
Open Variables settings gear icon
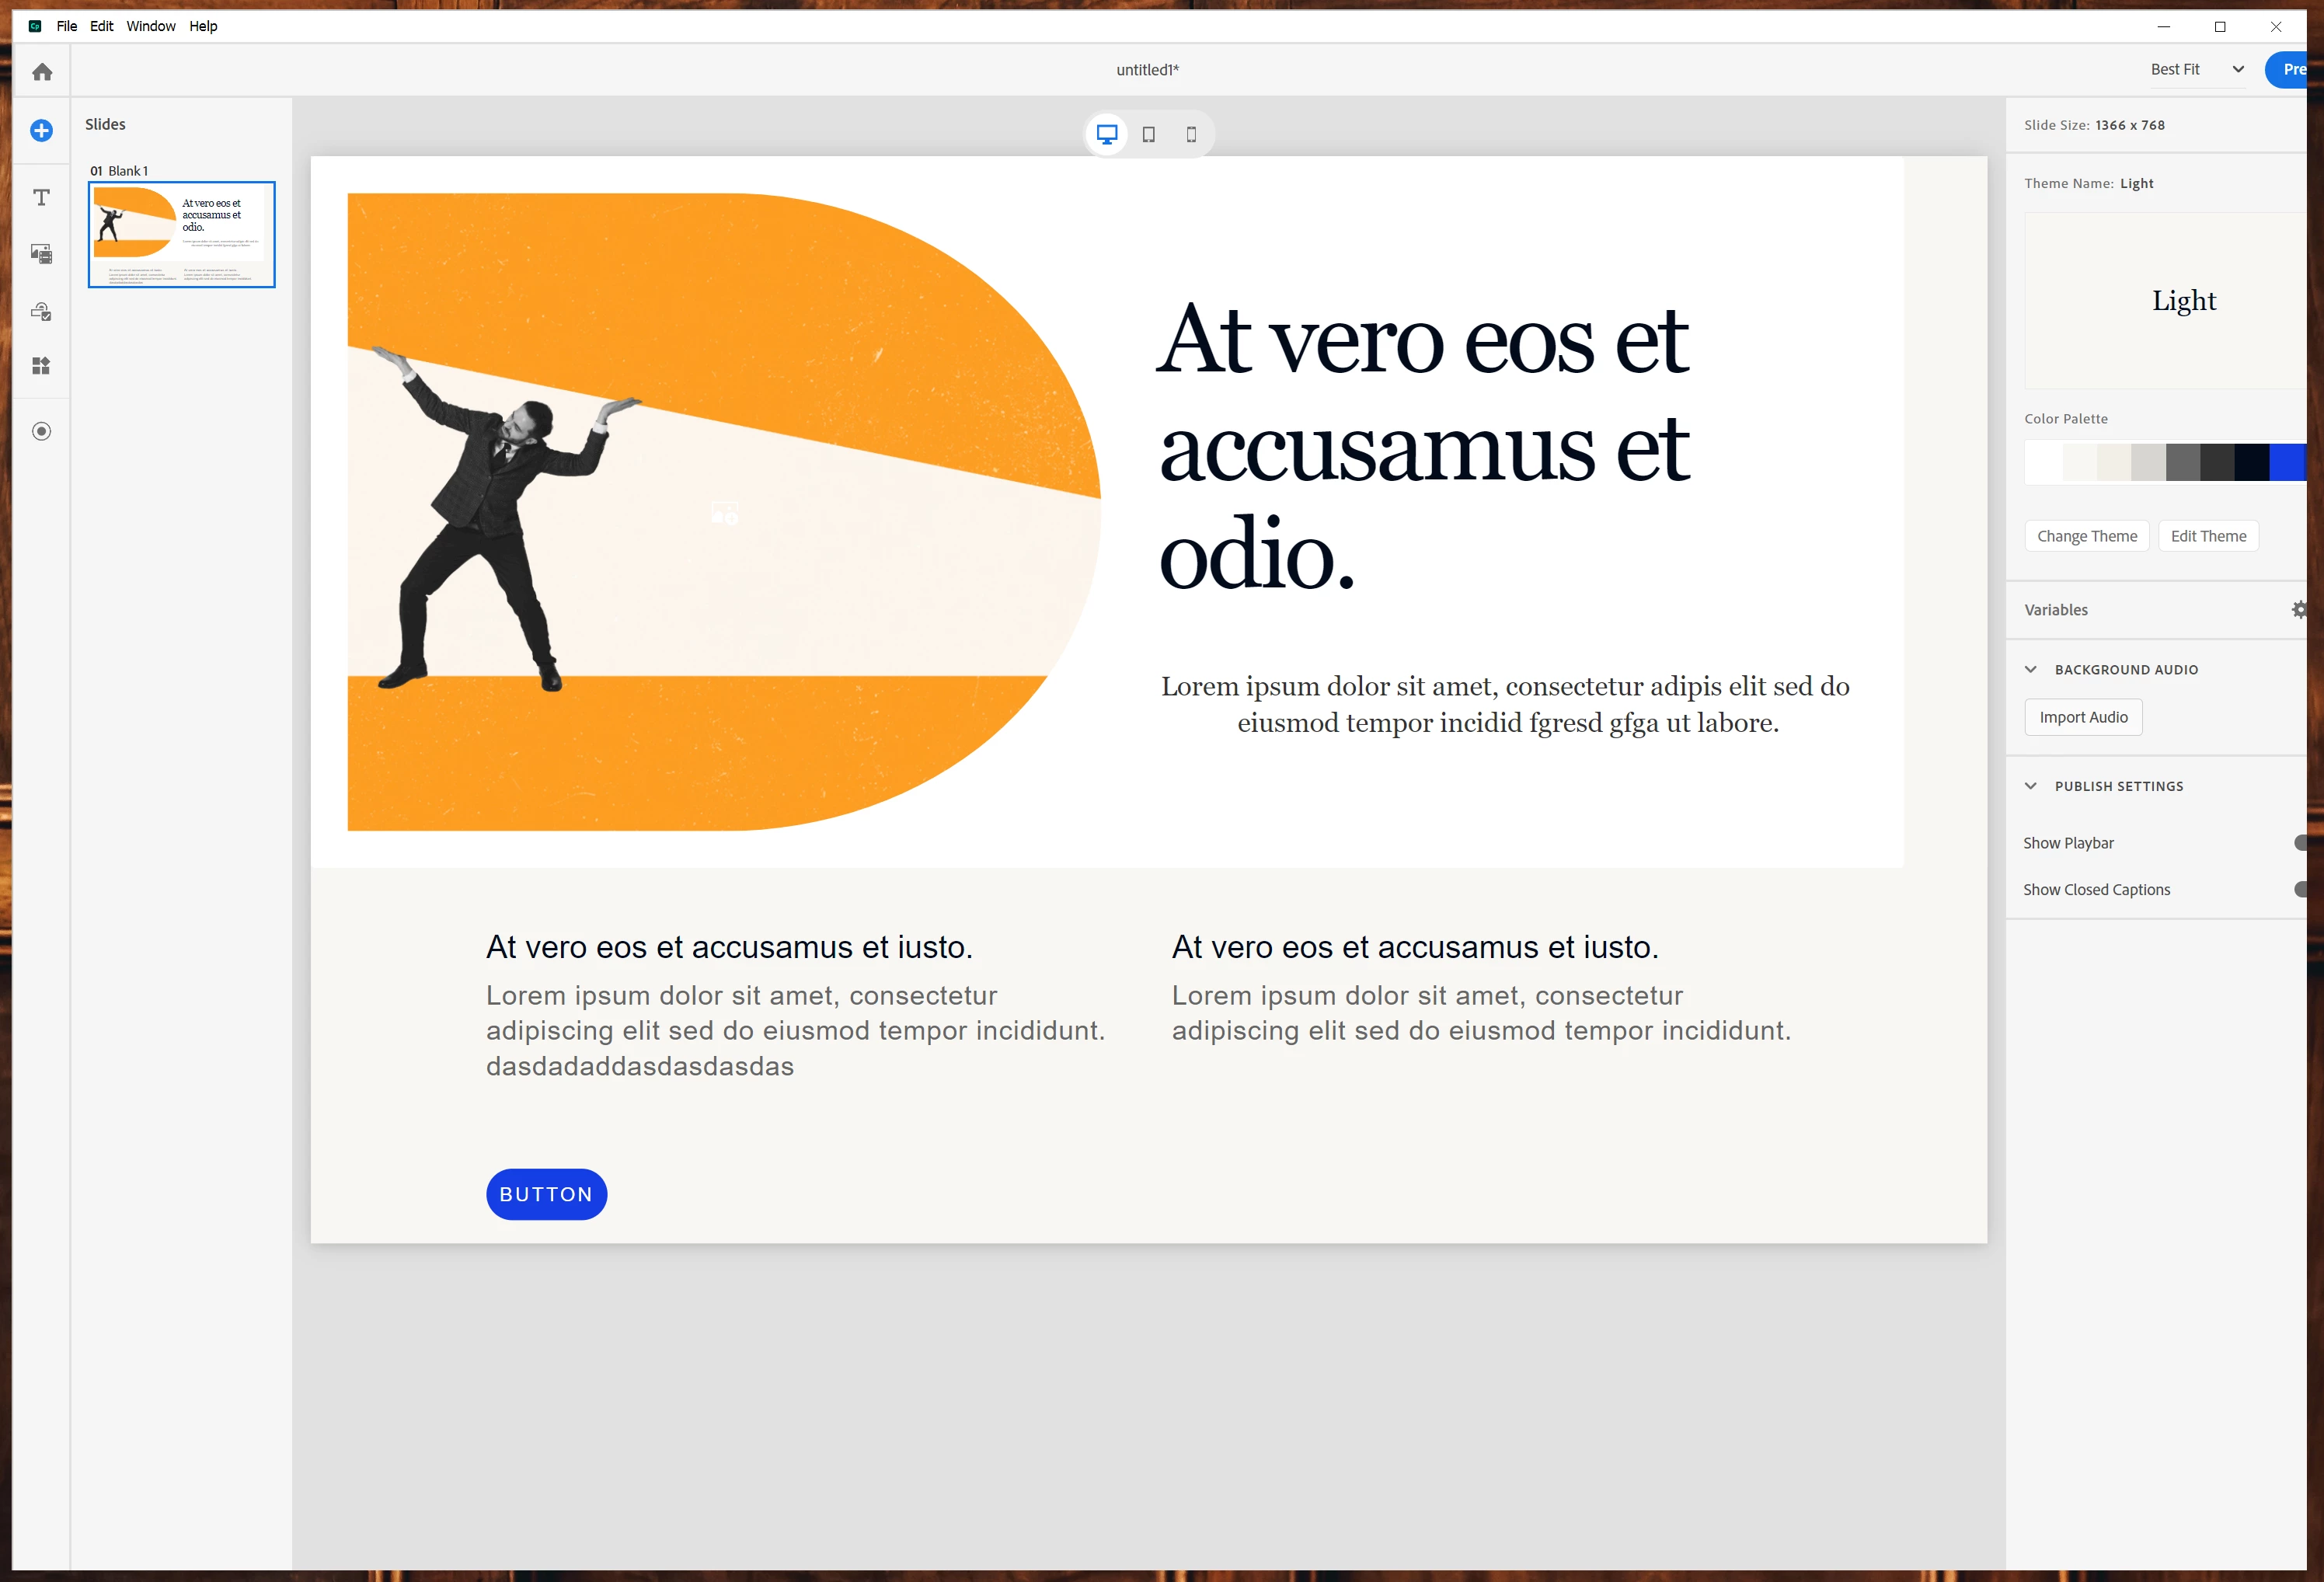[2299, 610]
